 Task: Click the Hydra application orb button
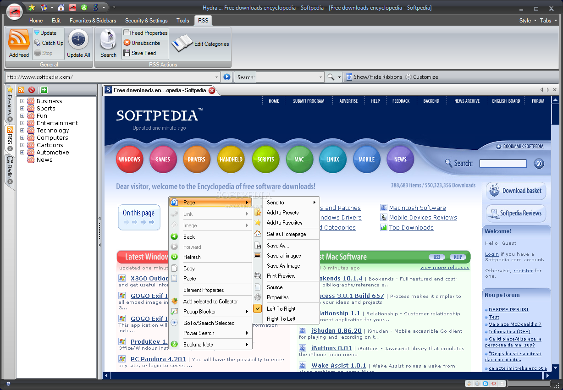coord(15,11)
